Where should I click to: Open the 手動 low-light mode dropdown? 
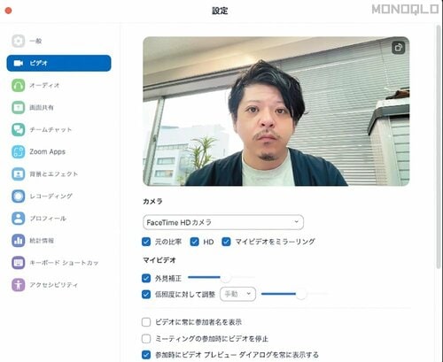(x=237, y=294)
